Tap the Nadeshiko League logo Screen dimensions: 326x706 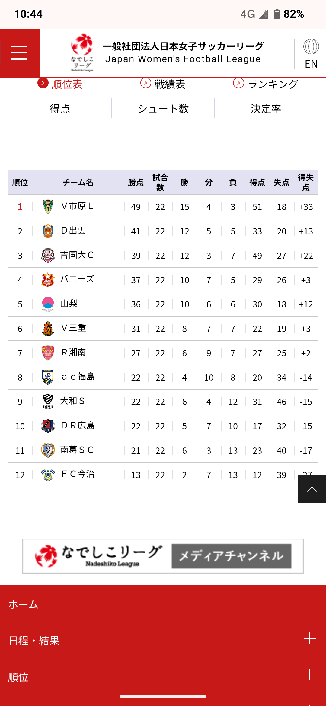pos(82,53)
